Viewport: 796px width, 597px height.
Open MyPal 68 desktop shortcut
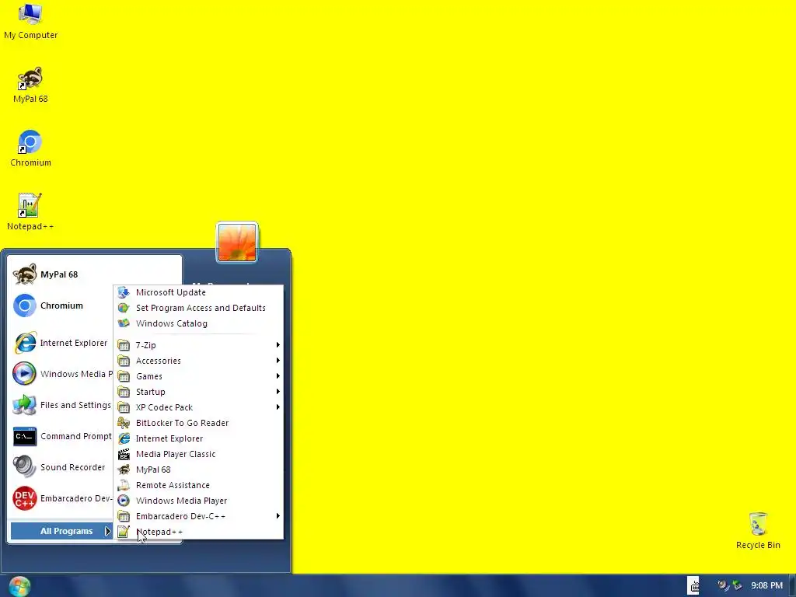(30, 86)
